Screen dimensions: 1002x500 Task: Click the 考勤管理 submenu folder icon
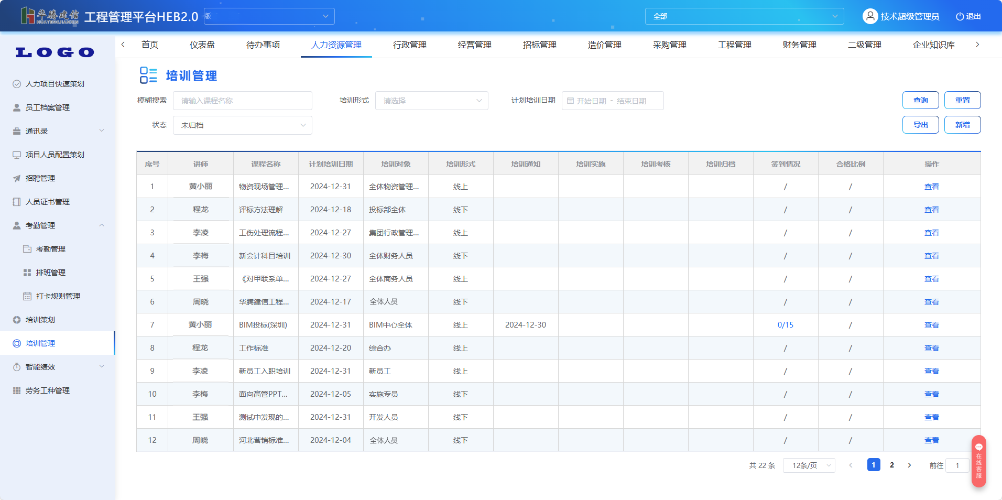click(x=27, y=249)
